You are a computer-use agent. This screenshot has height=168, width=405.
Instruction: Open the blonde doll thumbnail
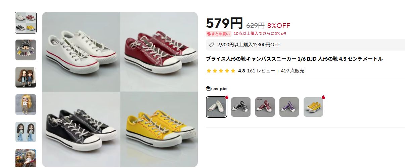26,105
